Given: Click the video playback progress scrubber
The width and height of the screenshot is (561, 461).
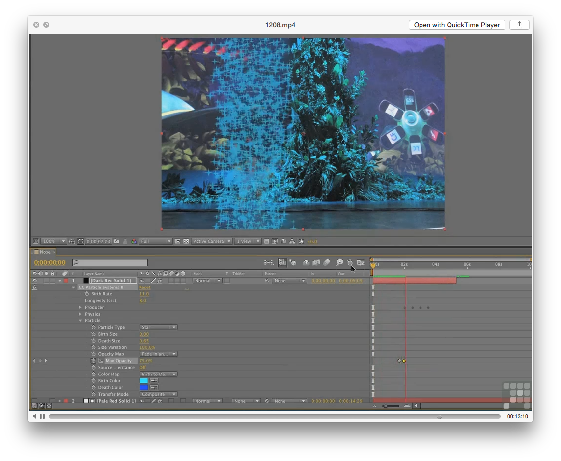Looking at the screenshot, I should (x=439, y=417).
